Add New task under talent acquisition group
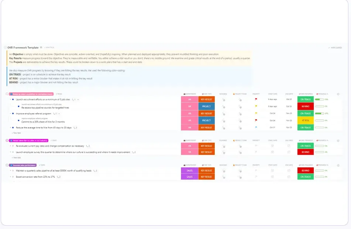This screenshot has width=351, height=229. click(x=16, y=133)
